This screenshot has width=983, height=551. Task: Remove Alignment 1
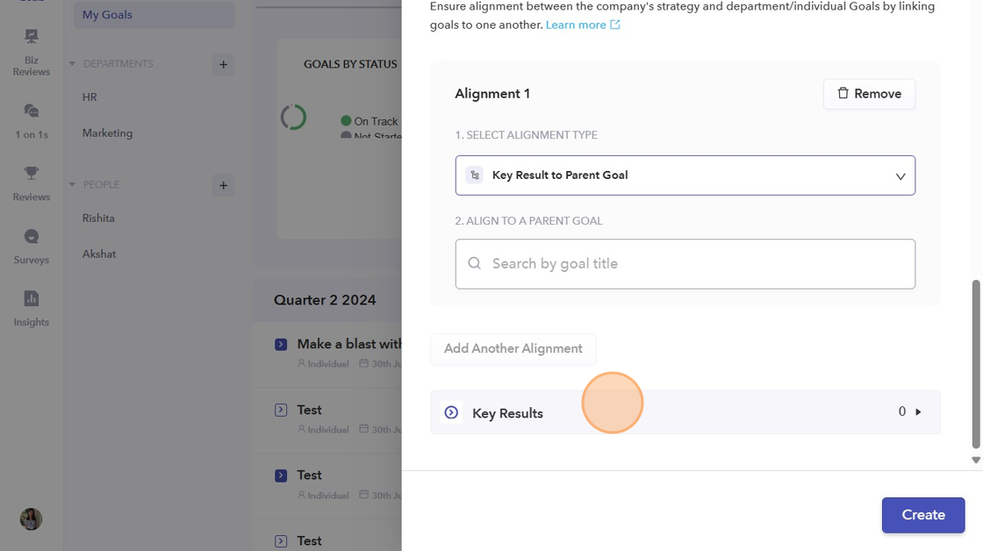pyautogui.click(x=869, y=94)
